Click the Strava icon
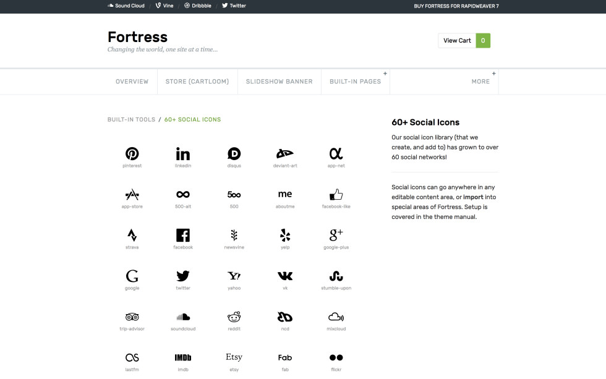606x379 pixels. pyautogui.click(x=132, y=235)
